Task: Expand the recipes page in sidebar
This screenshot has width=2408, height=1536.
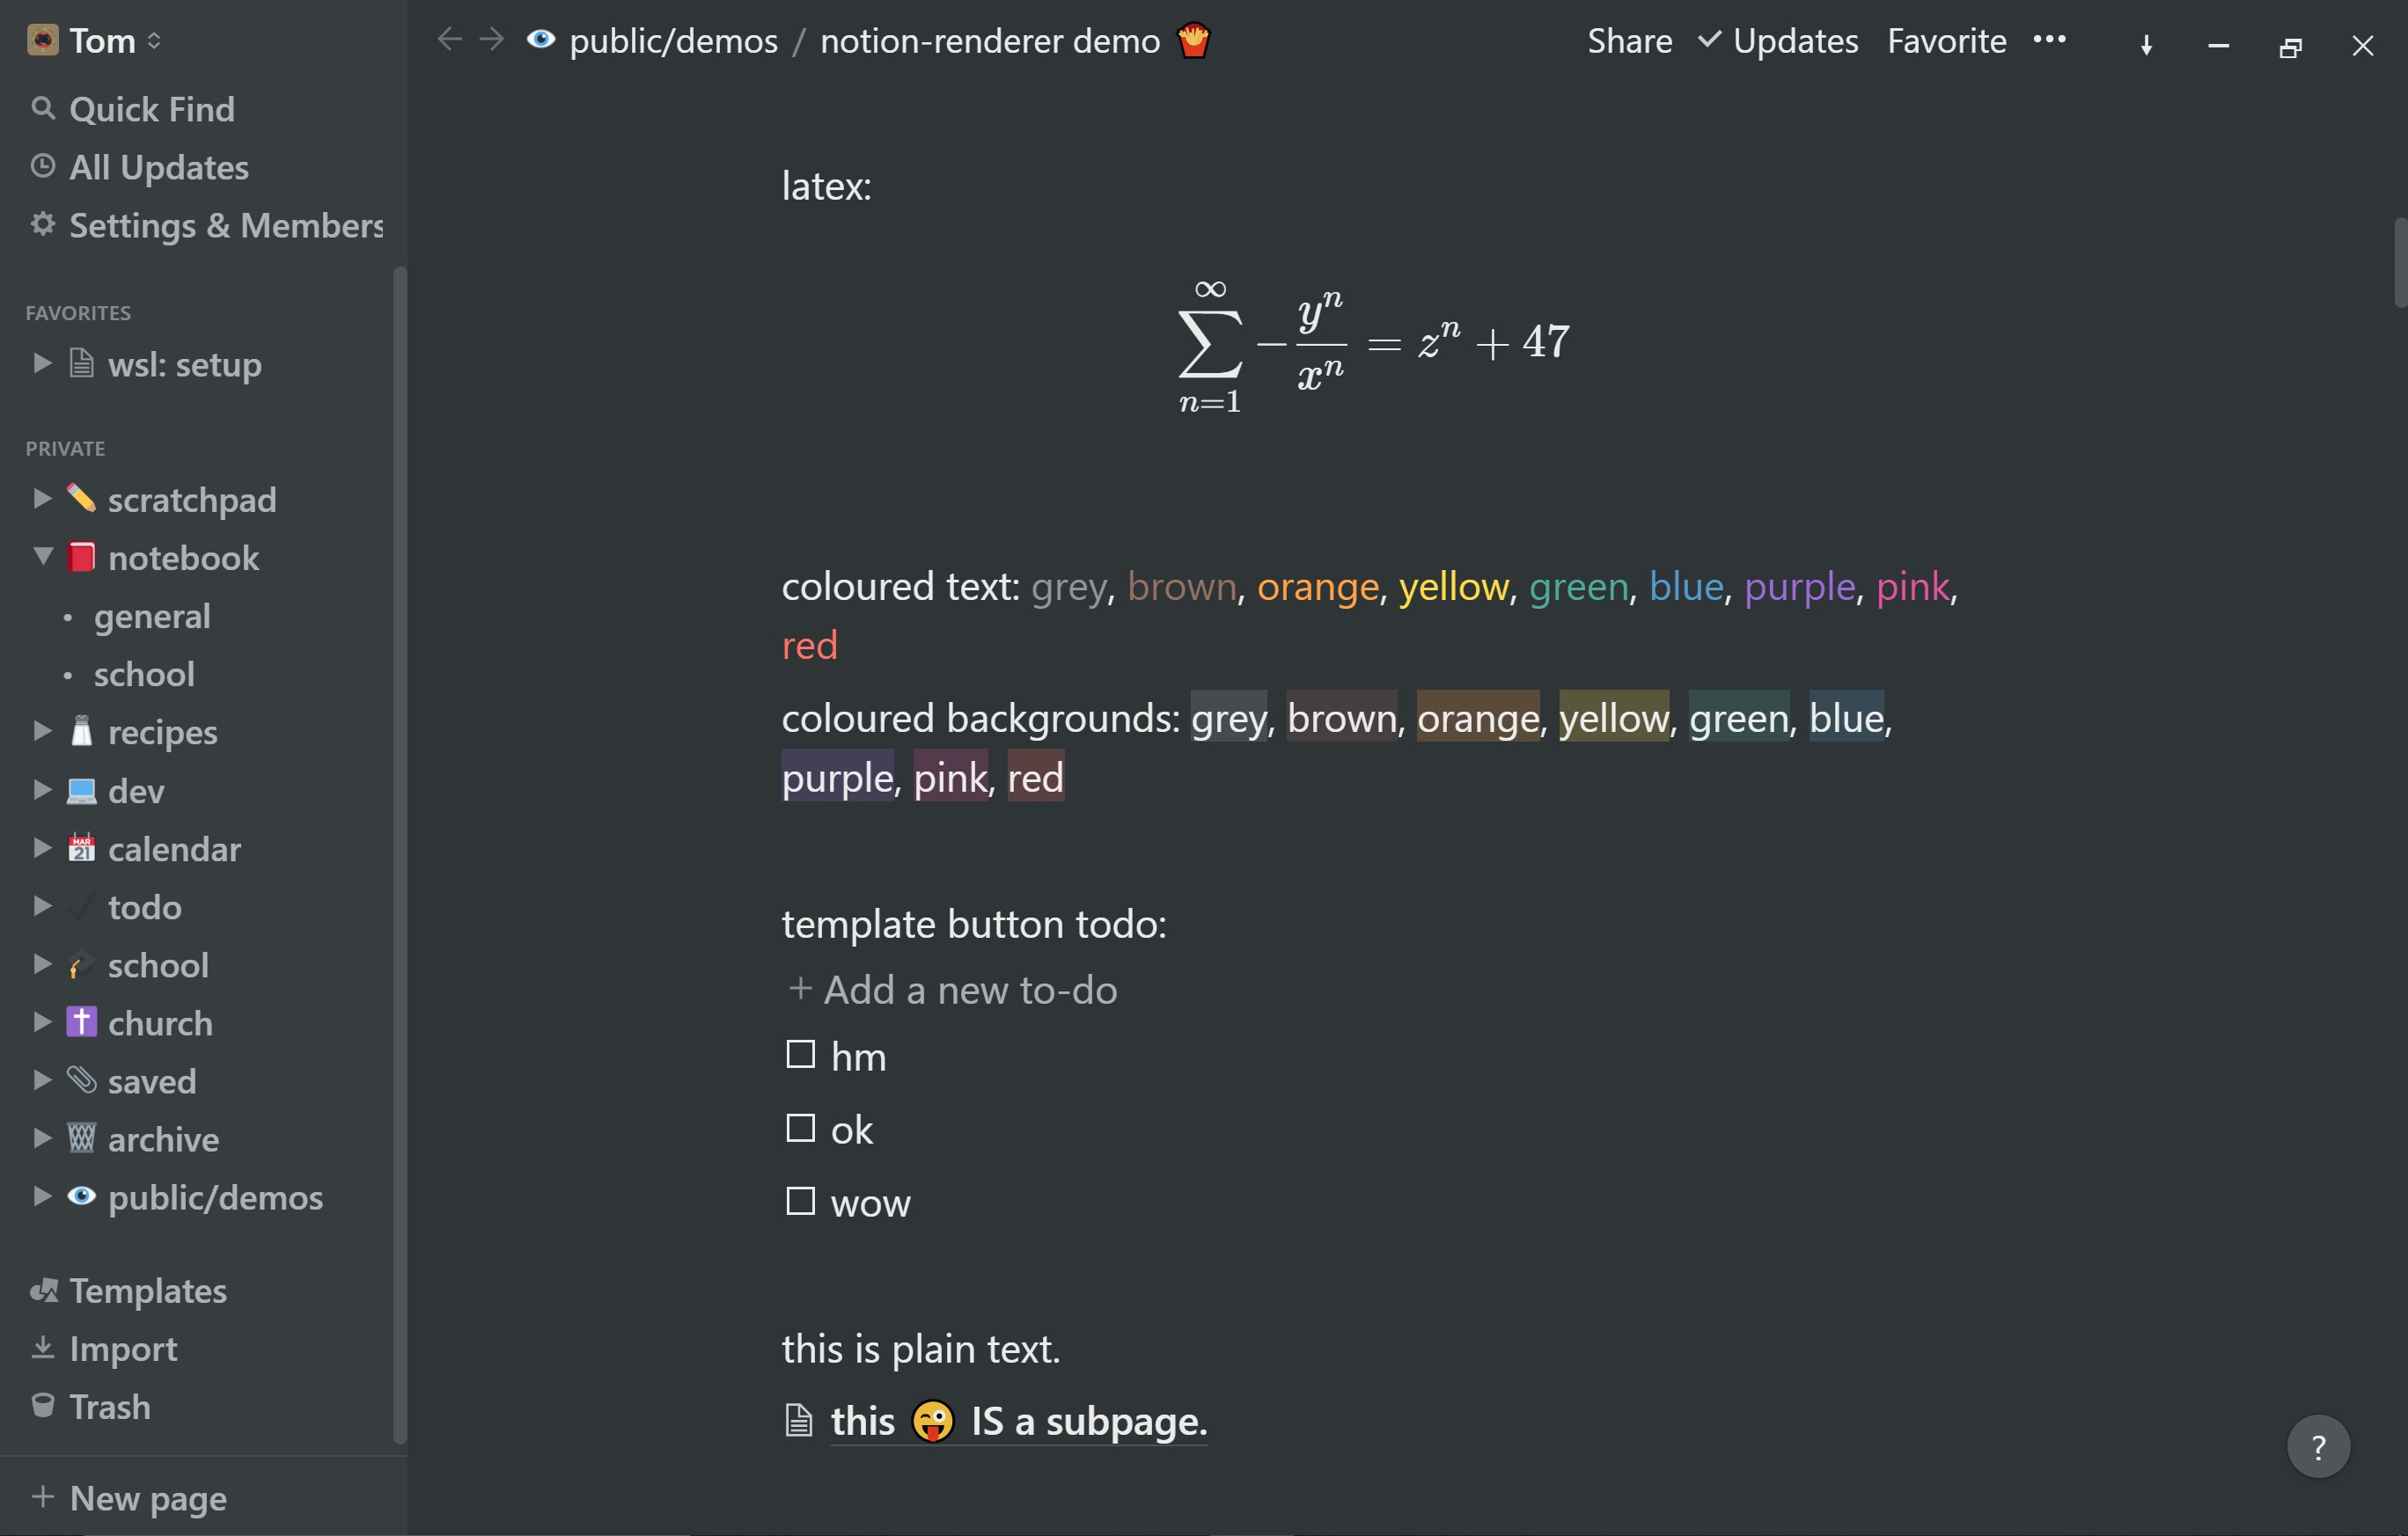Action: click(42, 730)
